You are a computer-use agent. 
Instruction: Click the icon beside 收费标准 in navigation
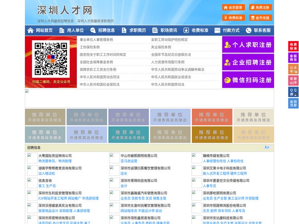point(186,30)
